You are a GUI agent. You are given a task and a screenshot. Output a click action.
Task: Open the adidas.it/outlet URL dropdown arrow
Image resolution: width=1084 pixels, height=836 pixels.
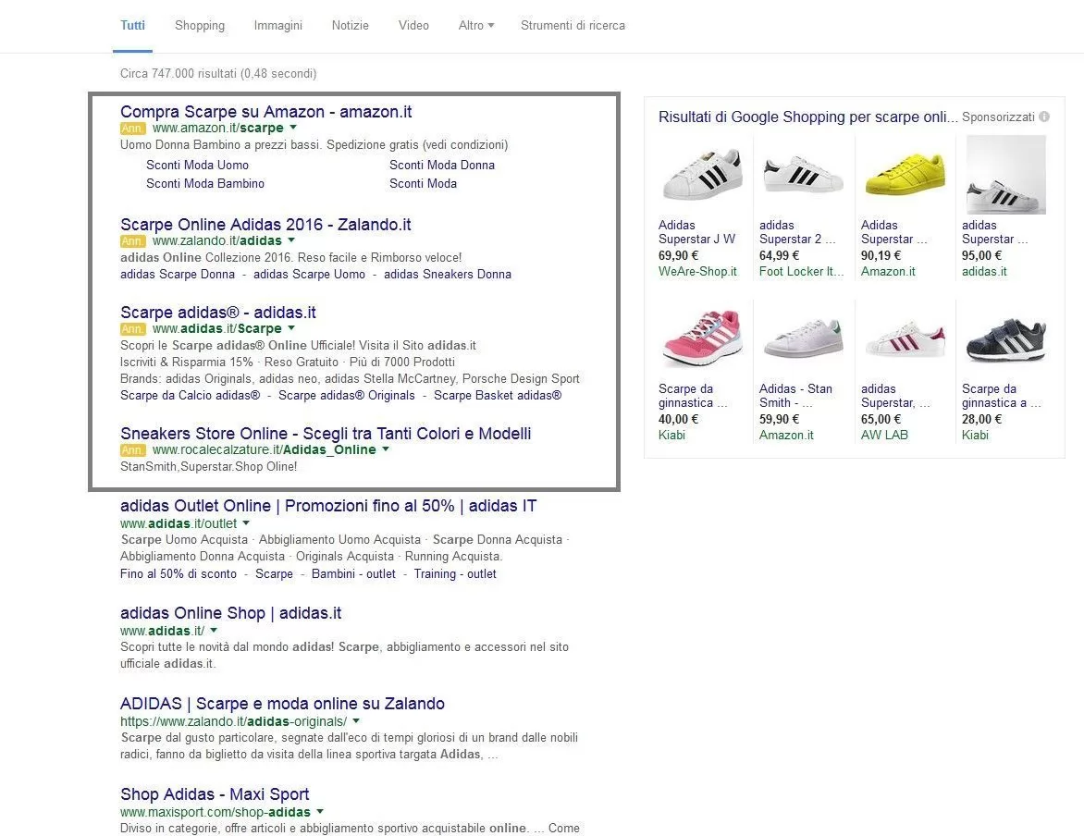click(x=246, y=523)
